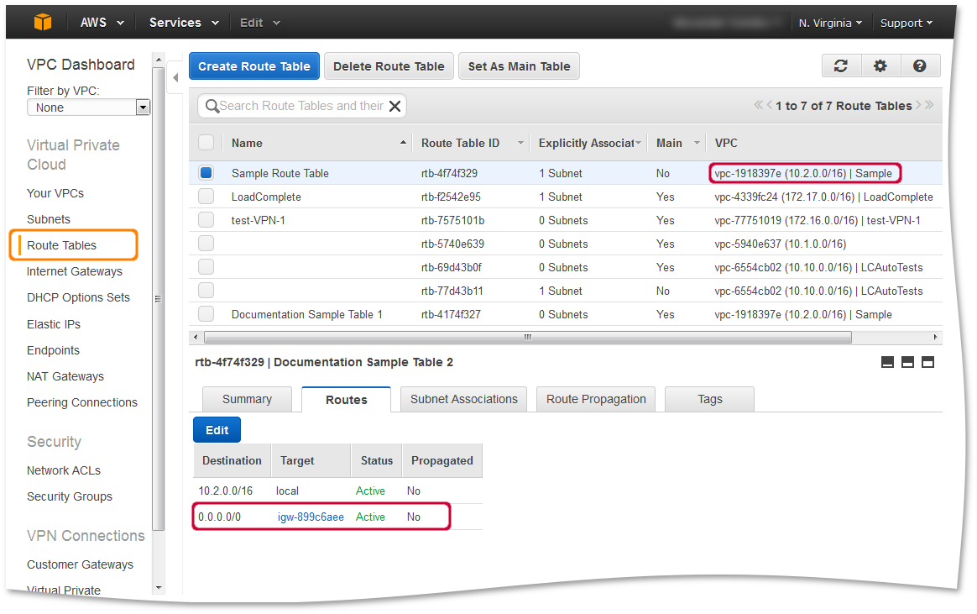Switch to the Subnet Associations tab
This screenshot has width=977, height=614.
tap(463, 399)
